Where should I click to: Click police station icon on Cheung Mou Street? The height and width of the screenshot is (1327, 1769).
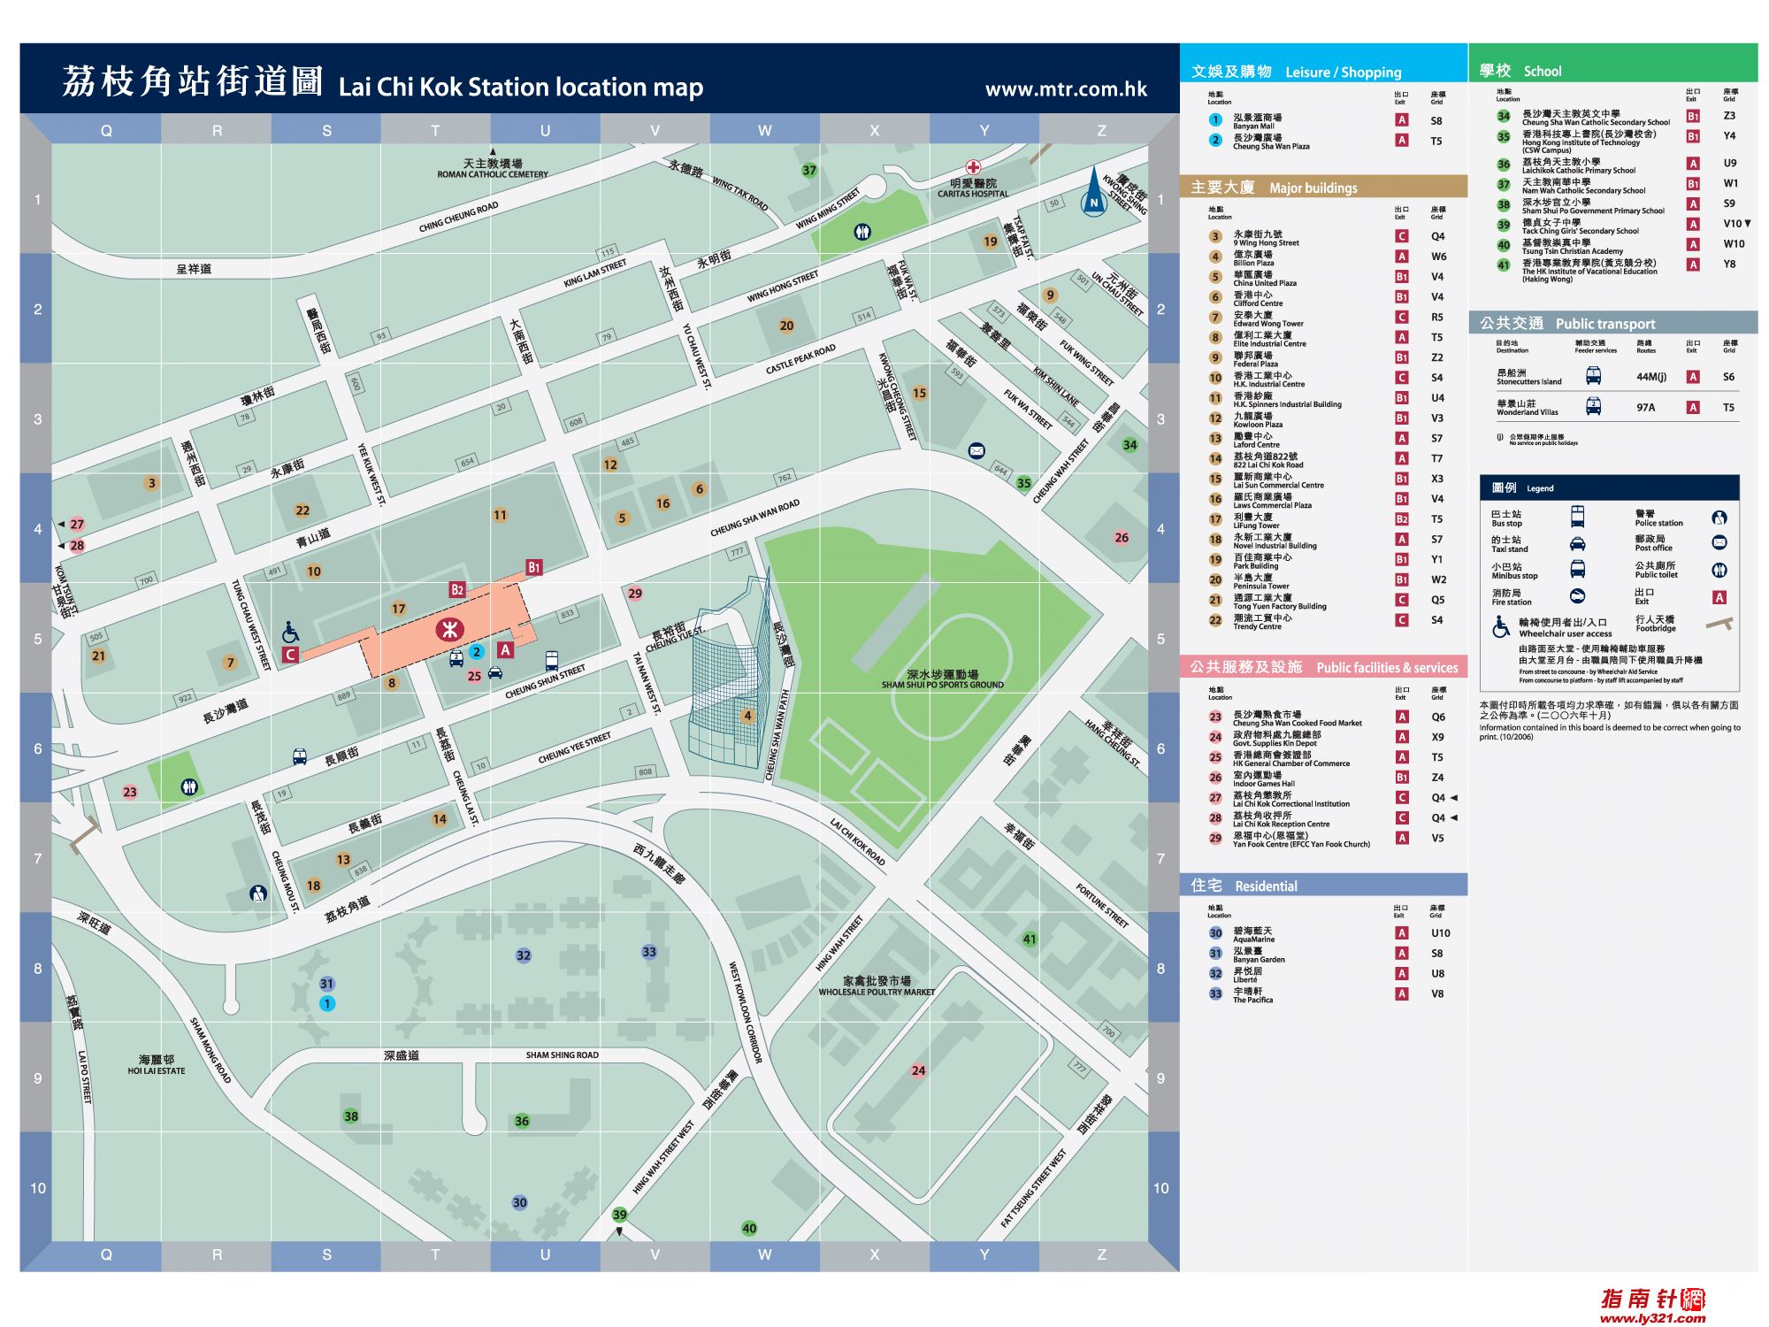click(x=258, y=894)
